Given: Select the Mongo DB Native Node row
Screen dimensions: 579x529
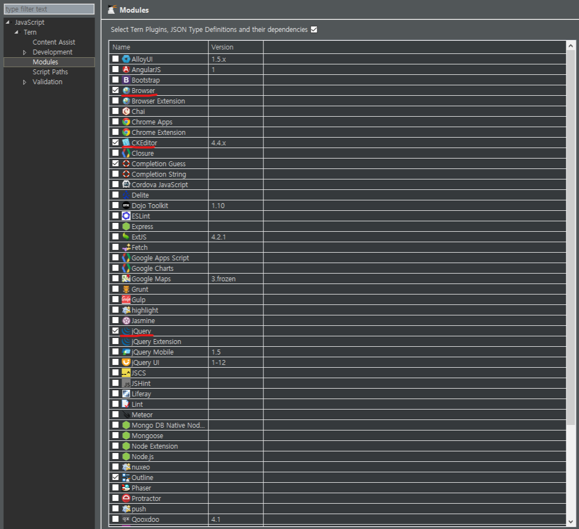Looking at the screenshot, I should point(337,425).
